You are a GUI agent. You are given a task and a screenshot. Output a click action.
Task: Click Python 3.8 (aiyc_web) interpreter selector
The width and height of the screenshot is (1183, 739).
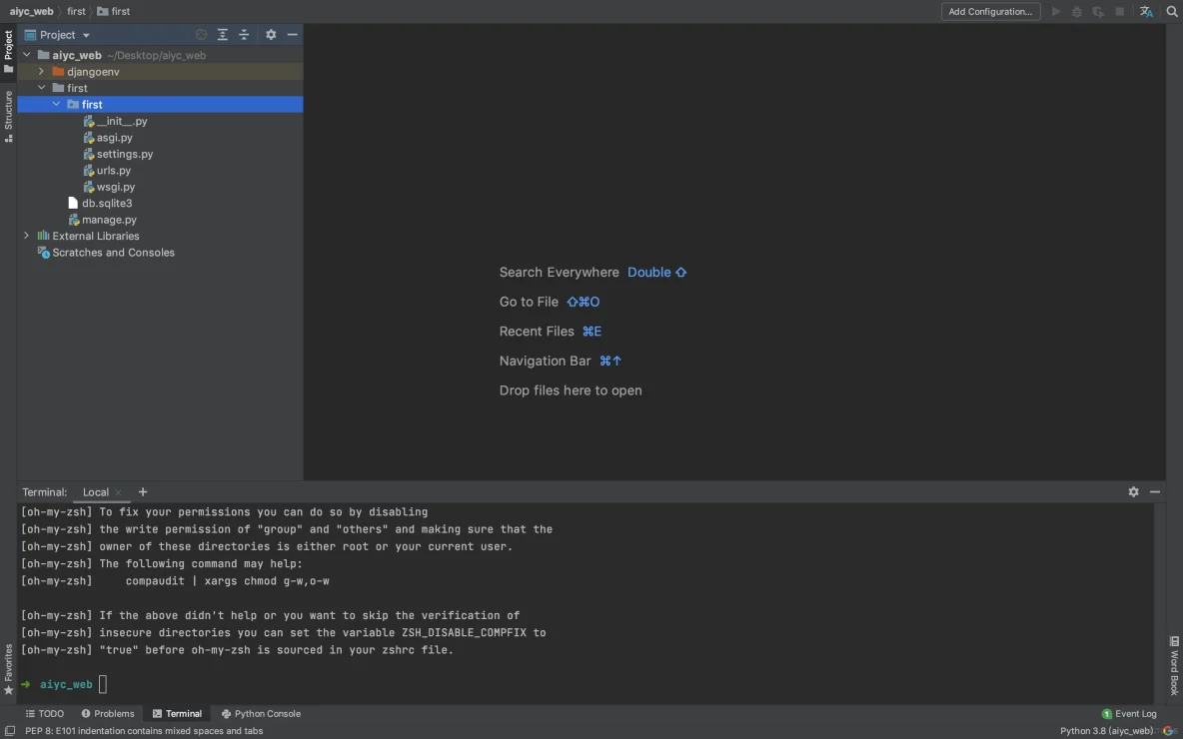(x=1106, y=731)
